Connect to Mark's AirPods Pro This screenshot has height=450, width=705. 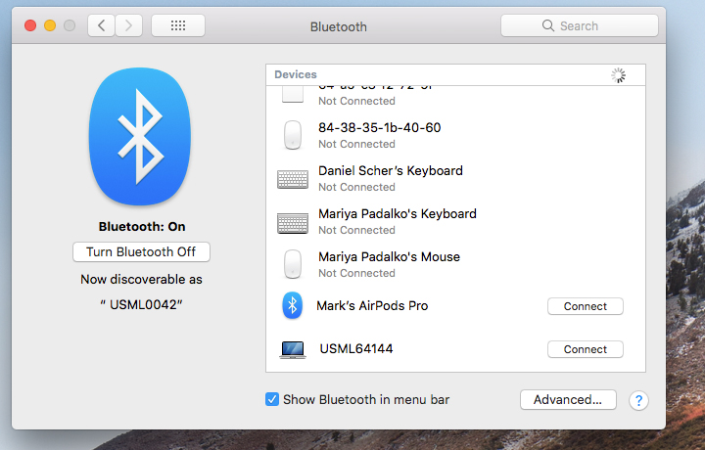(585, 306)
